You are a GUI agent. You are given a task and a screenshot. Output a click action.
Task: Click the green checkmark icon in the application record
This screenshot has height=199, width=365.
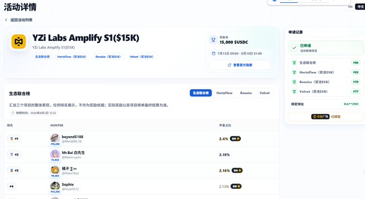point(294,48)
